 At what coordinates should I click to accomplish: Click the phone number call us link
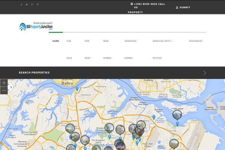click(x=148, y=6)
